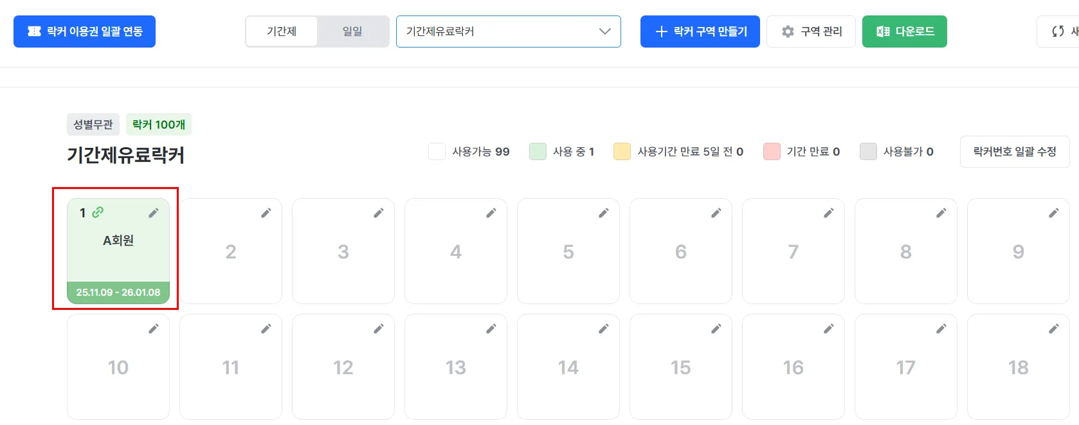This screenshot has width=1079, height=425.
Task: Click pencil icon on locker 9
Action: coord(1054,213)
